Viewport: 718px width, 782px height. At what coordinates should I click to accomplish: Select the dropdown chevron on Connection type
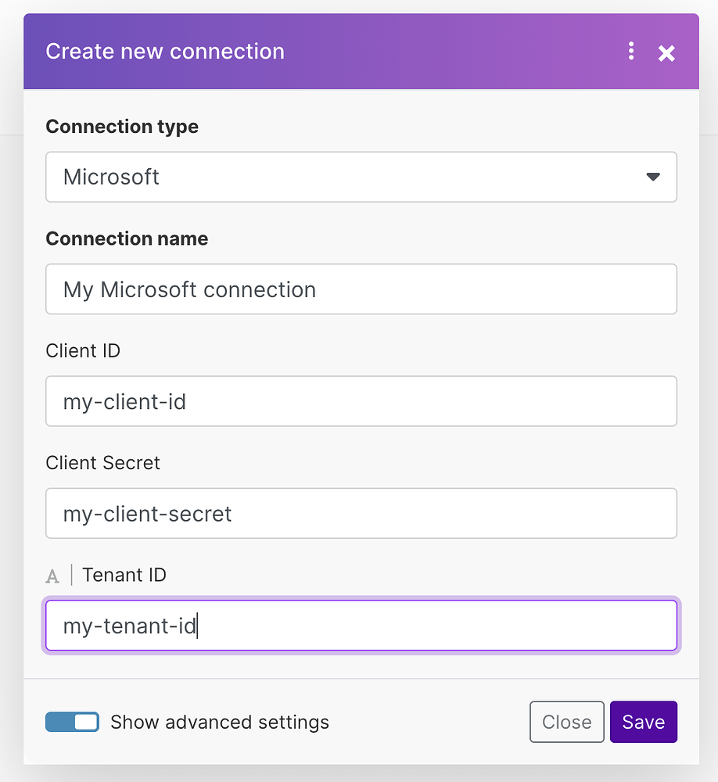pyautogui.click(x=652, y=178)
